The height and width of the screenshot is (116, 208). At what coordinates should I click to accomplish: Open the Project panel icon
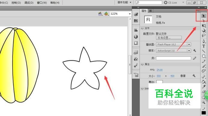click(x=136, y=75)
